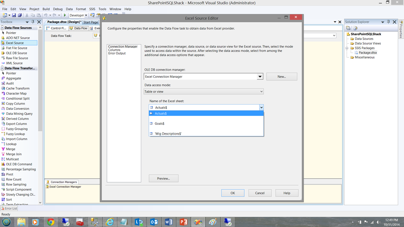Choose Goals$ from the sheet list
The width and height of the screenshot is (404, 227).
pyautogui.click(x=206, y=123)
